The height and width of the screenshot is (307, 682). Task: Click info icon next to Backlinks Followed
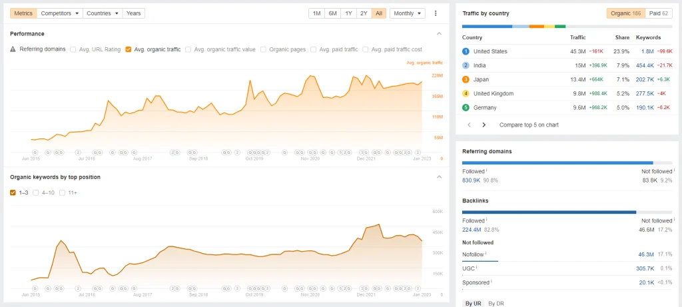click(486, 220)
